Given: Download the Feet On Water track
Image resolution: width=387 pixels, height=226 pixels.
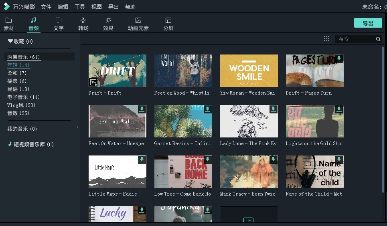Looking at the screenshot, I should pos(142,109).
